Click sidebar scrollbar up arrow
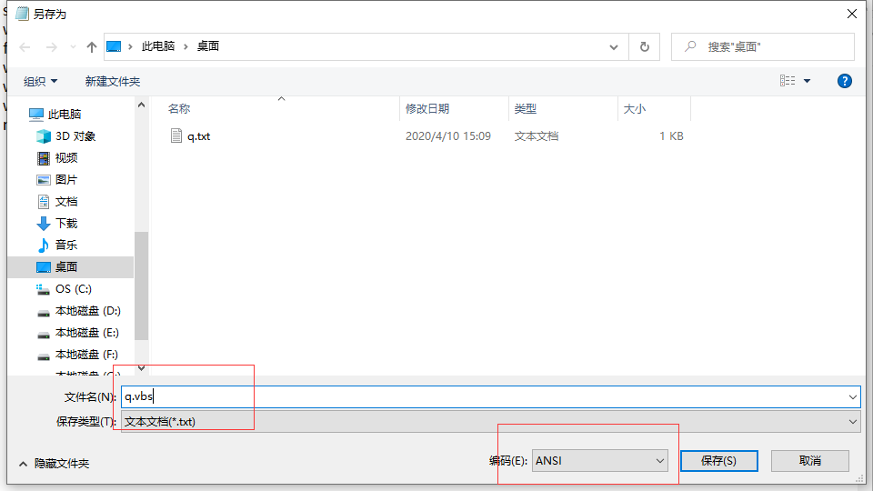Viewport: 873px width, 491px height. [142, 105]
